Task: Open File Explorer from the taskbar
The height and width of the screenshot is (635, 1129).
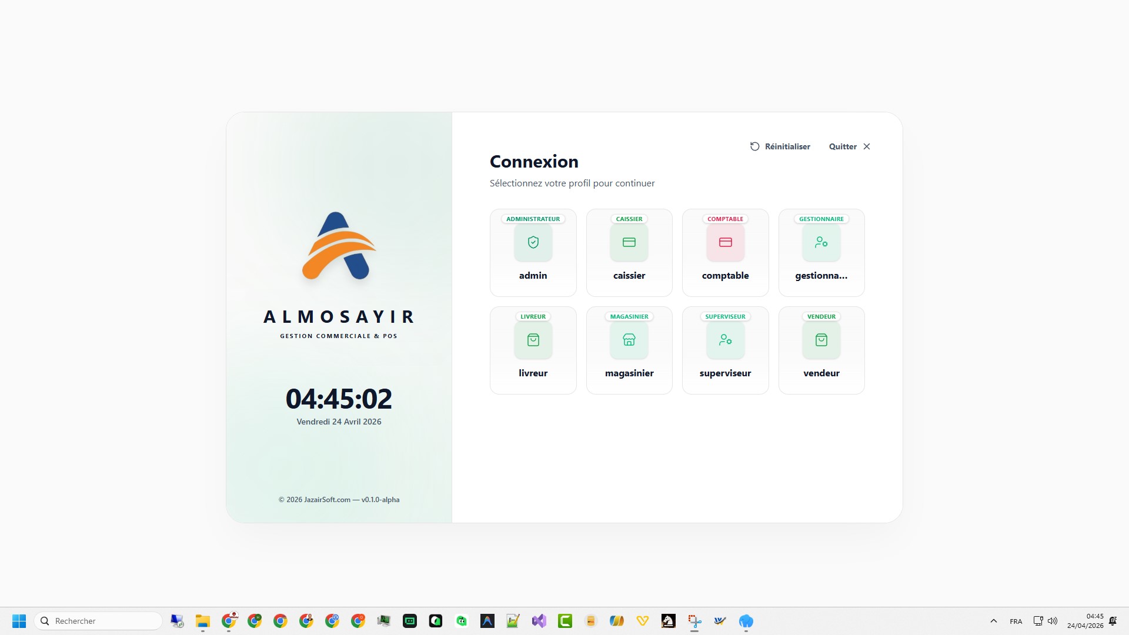Action: pos(203,621)
